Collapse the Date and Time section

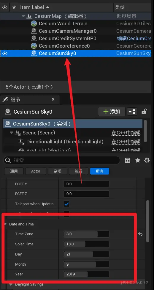[x=6, y=224]
